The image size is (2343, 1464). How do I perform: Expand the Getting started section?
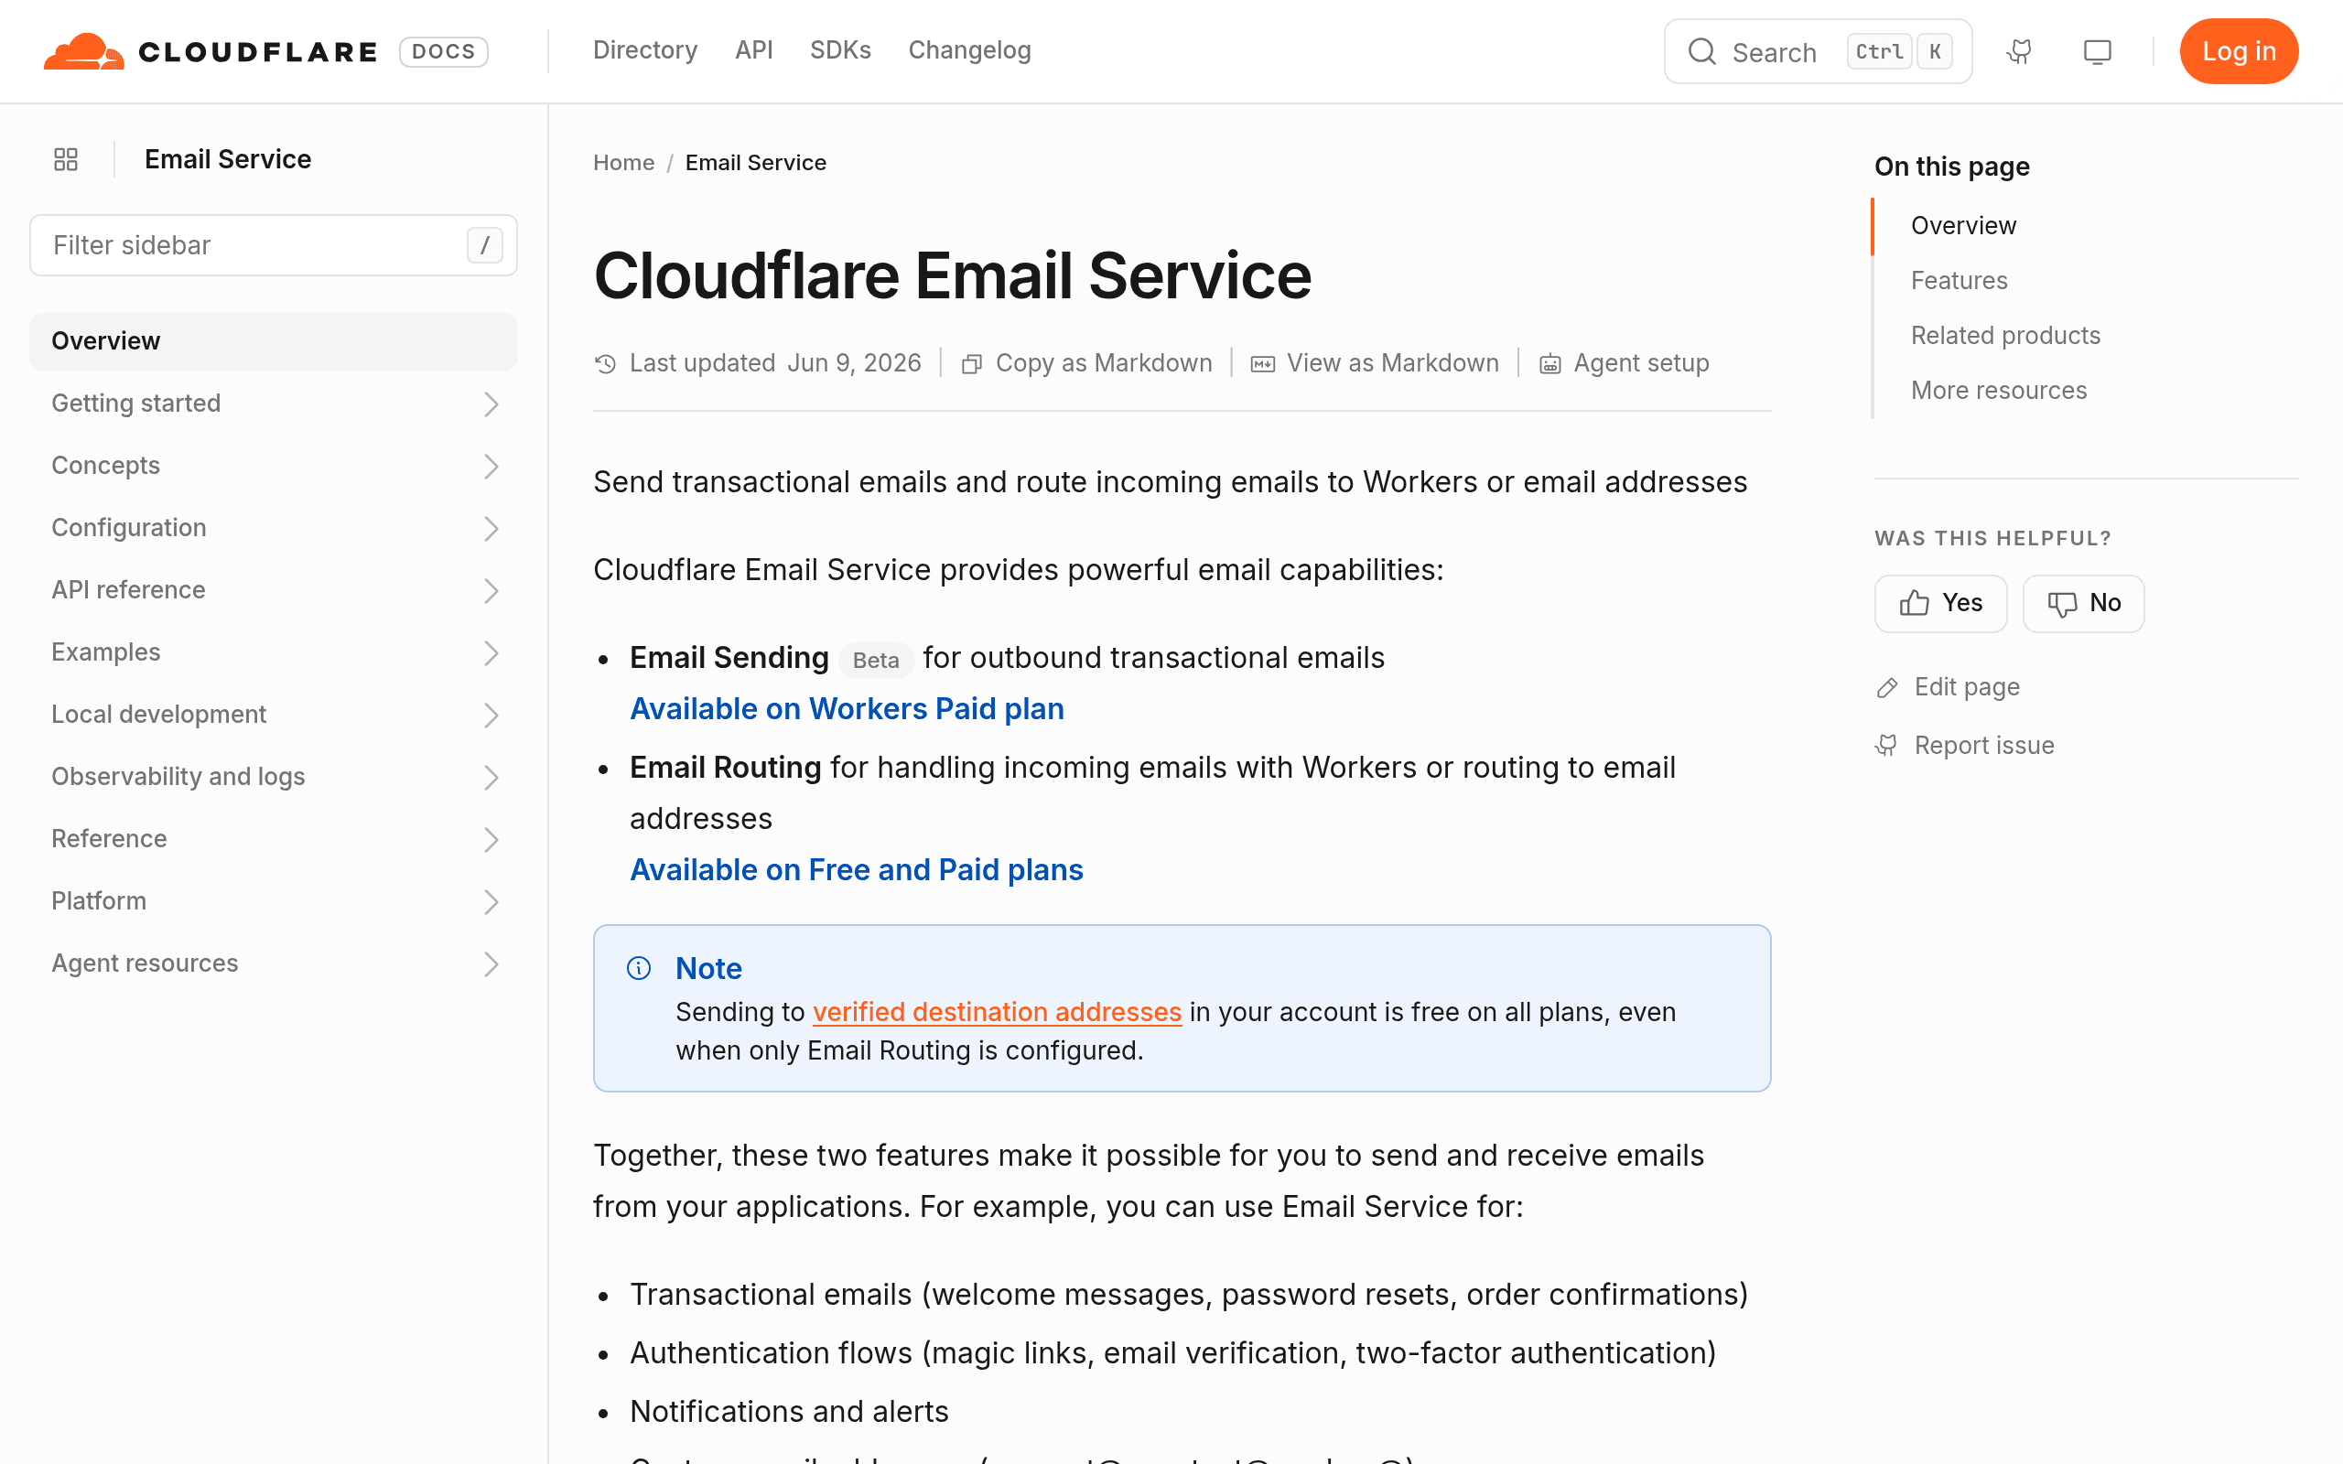click(x=273, y=404)
